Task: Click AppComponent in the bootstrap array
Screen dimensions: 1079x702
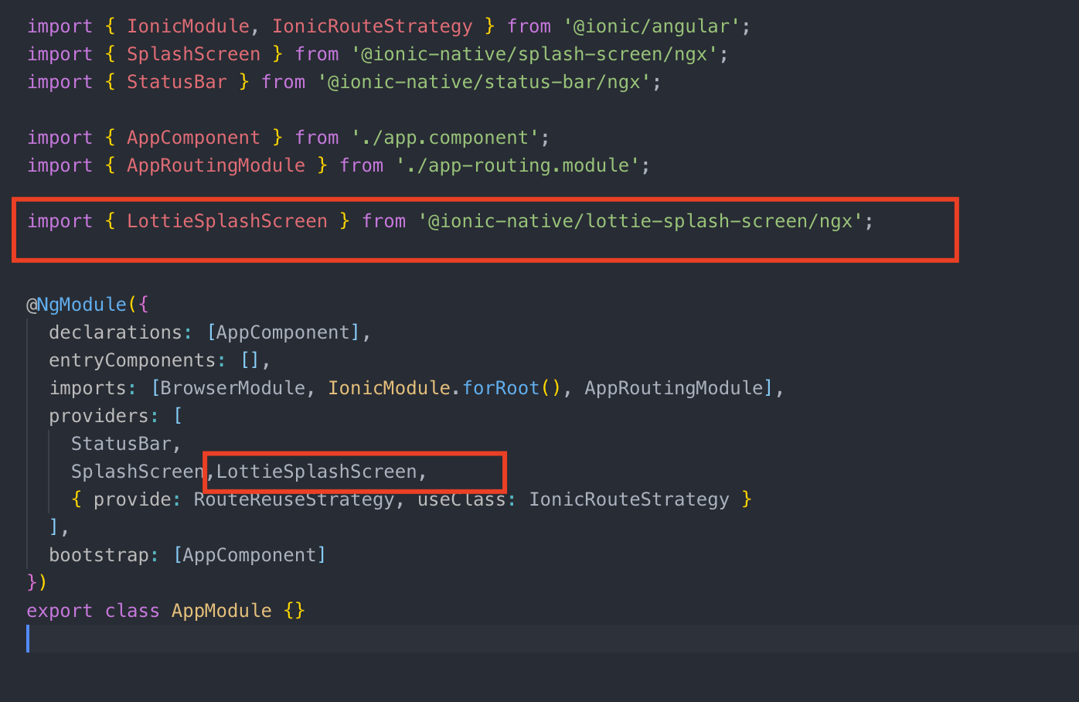Action: click(x=250, y=555)
